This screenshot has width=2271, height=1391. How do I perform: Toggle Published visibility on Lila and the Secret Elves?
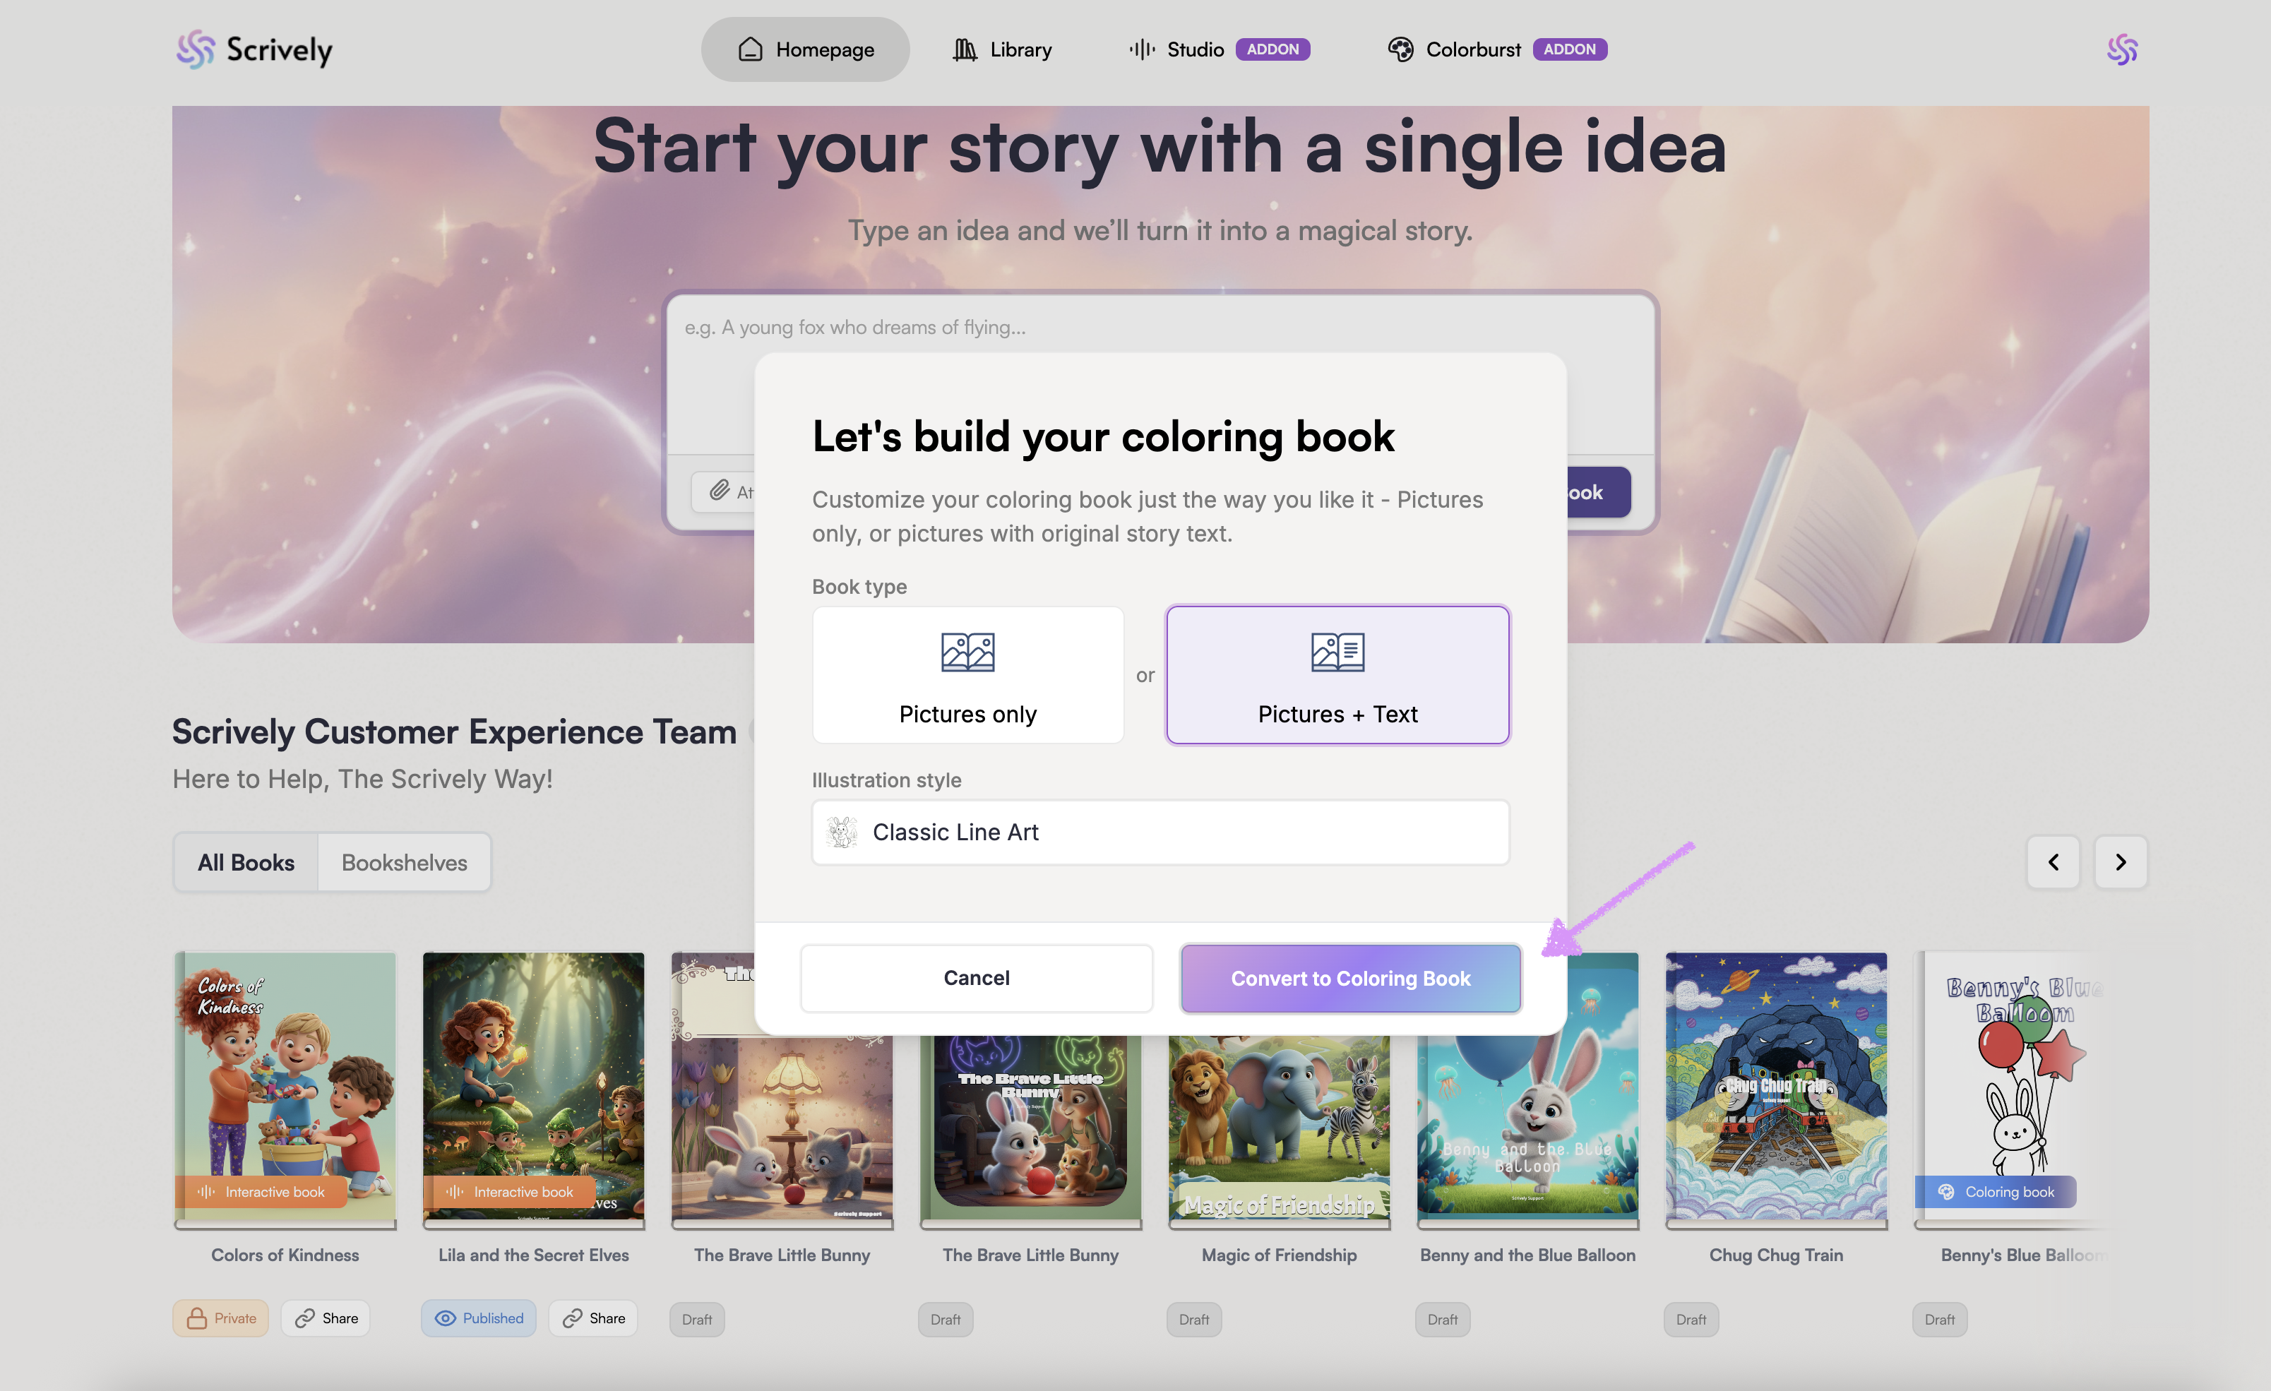478,1318
